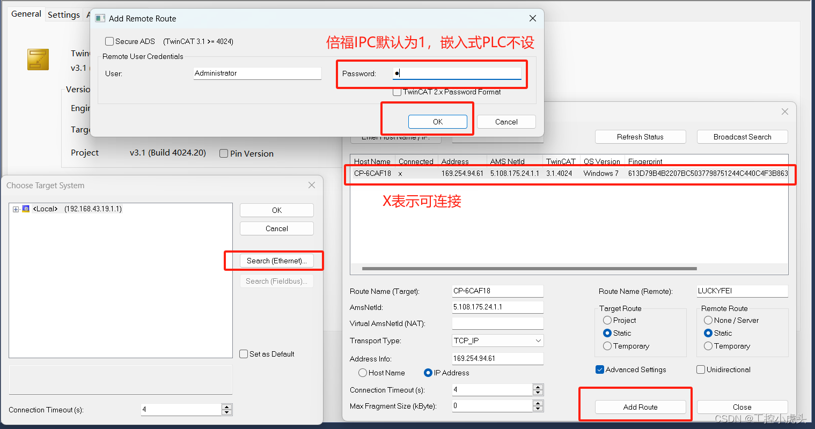Click the Virtual AmsNetId (NAT) field
815x429 pixels.
pos(498,323)
